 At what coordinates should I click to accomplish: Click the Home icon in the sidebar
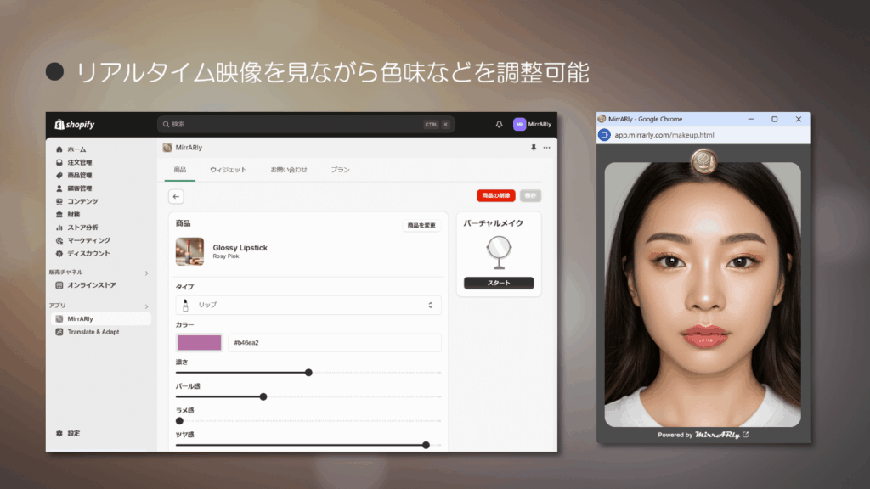59,149
